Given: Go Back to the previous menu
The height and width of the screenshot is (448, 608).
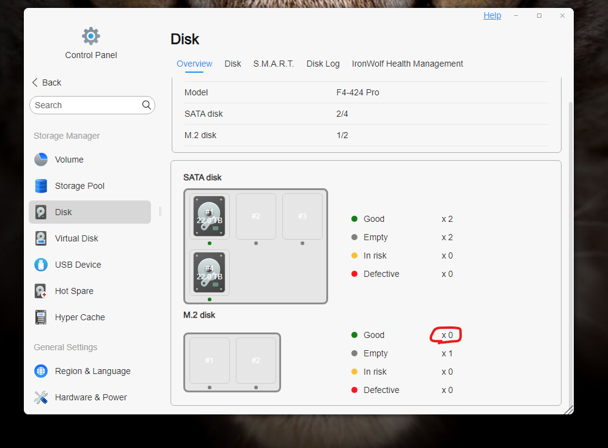Looking at the screenshot, I should tap(47, 83).
